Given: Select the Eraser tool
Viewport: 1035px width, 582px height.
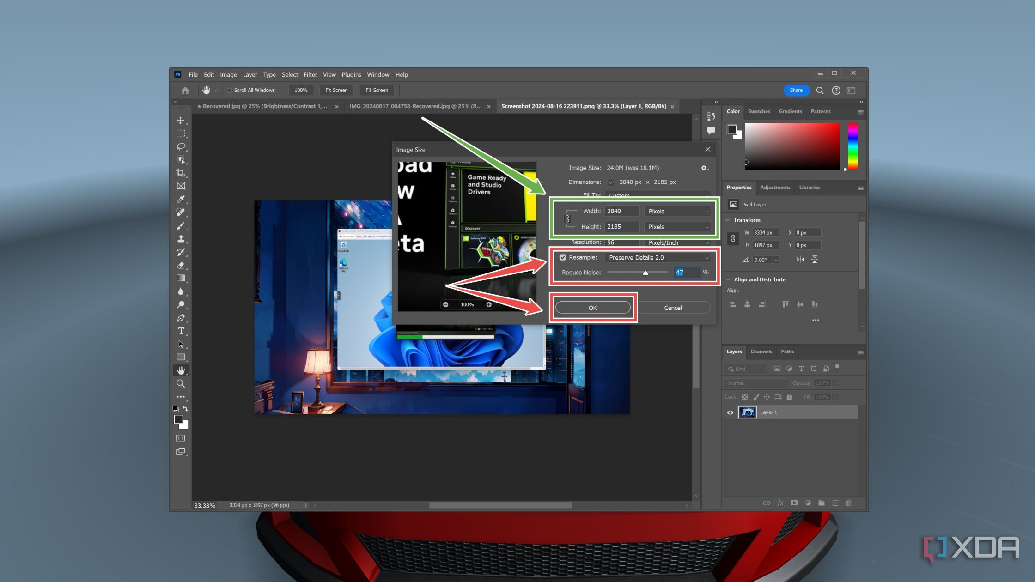Looking at the screenshot, I should click(x=181, y=265).
